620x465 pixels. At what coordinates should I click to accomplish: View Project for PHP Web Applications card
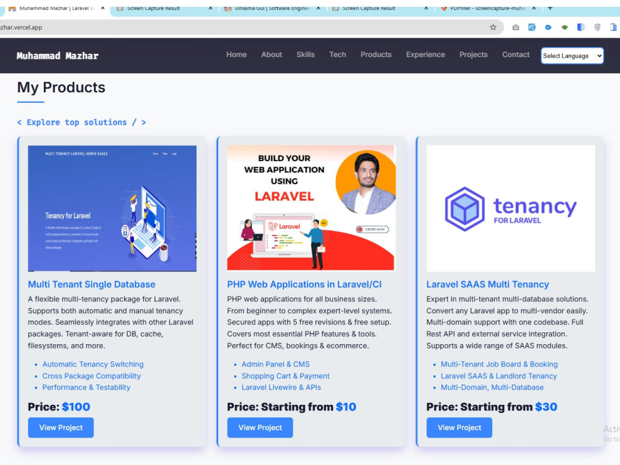click(260, 427)
